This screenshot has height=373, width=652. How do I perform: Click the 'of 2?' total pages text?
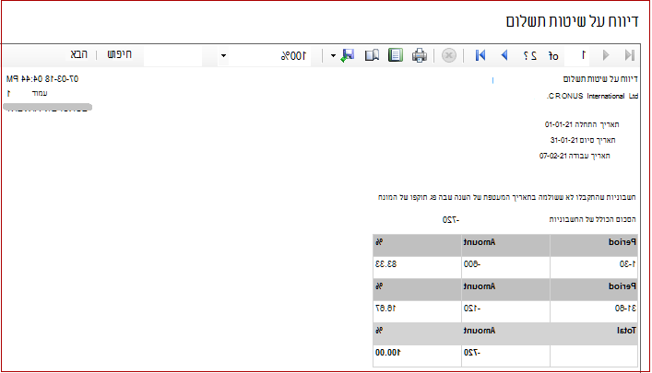click(x=540, y=55)
